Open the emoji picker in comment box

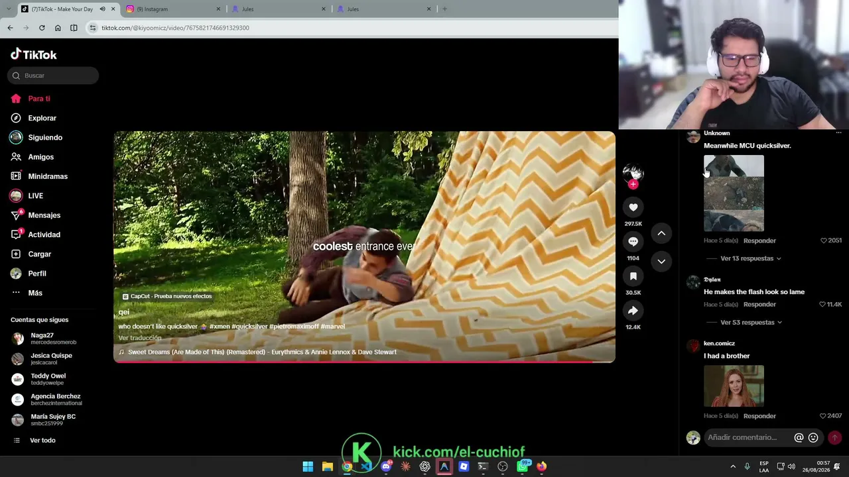click(813, 438)
